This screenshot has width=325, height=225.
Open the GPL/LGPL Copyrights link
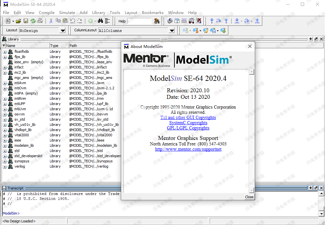[188, 128]
